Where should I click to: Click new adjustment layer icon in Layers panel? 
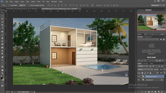(152, 92)
